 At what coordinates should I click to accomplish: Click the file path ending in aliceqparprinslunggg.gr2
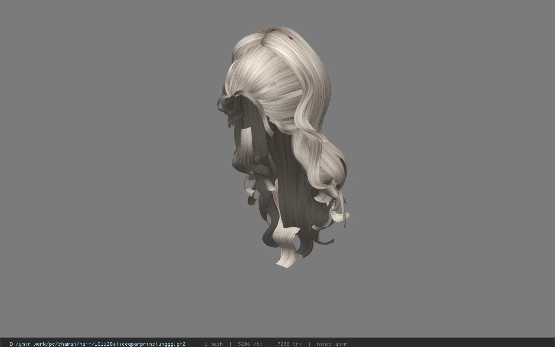[98, 344]
